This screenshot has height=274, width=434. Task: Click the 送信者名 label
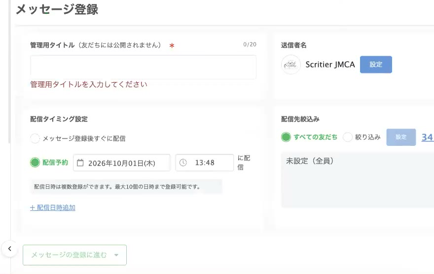pos(293,45)
